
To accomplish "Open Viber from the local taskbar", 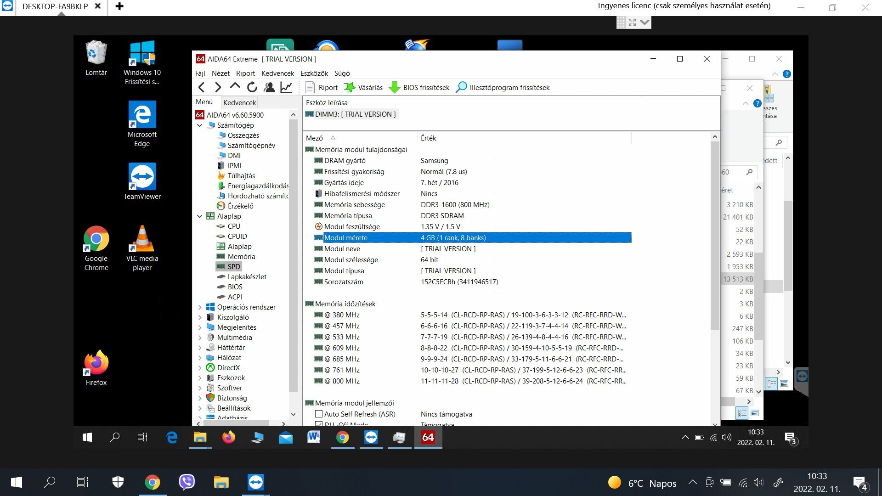I will (x=187, y=482).
